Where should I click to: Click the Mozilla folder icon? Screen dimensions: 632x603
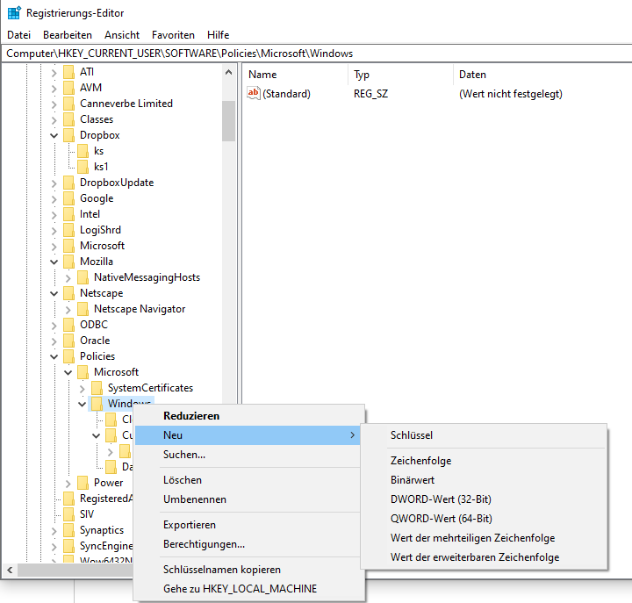click(x=69, y=262)
